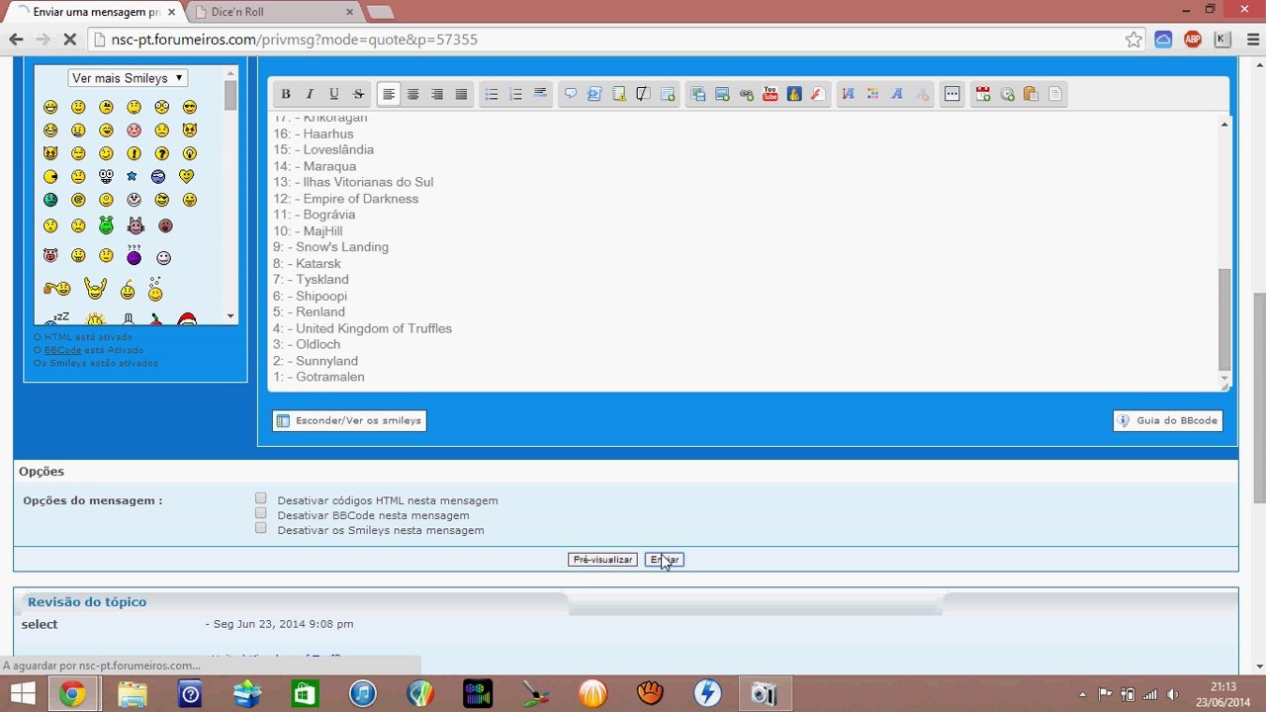The width and height of the screenshot is (1266, 712).
Task: Follow the BBCode link under smileys
Action: (x=62, y=350)
